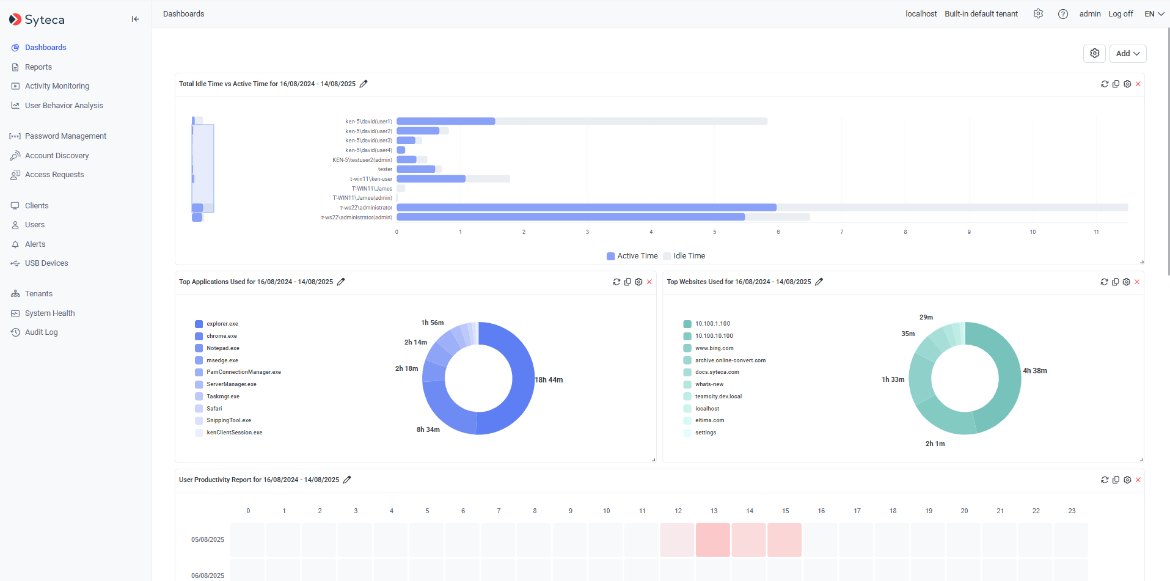Image resolution: width=1170 pixels, height=581 pixels.
Task: Toggle Active Time series in legend
Action: pyautogui.click(x=632, y=256)
